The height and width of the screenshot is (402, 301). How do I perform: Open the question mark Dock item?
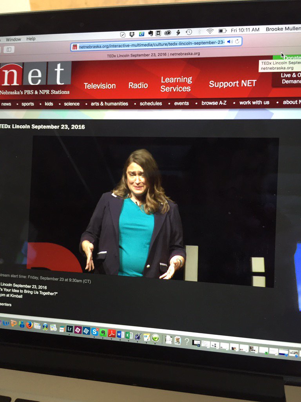pyautogui.click(x=187, y=342)
